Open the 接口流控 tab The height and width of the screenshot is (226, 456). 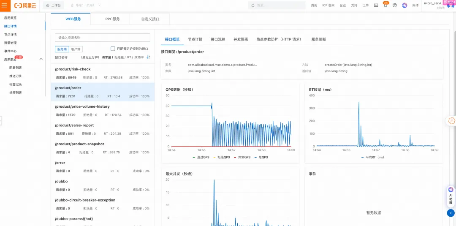point(218,39)
